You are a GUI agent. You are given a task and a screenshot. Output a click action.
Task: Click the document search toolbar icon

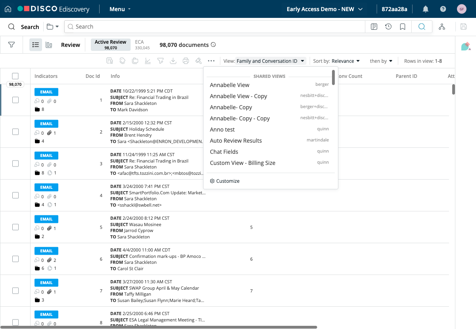[110, 61]
